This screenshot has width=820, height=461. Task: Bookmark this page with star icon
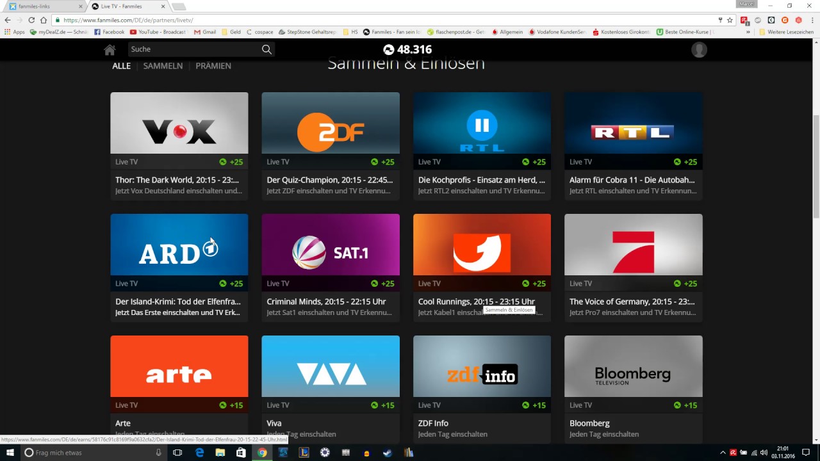(x=730, y=20)
